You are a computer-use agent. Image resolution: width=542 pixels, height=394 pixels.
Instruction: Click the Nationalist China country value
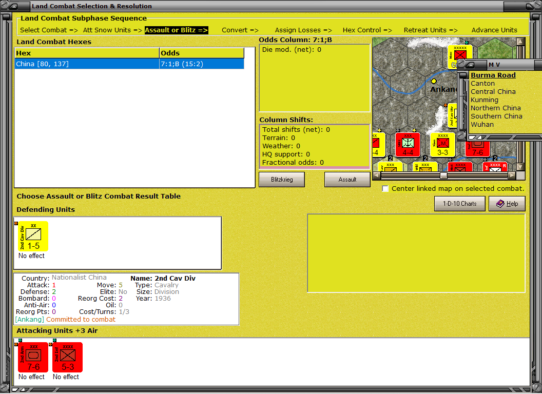[x=79, y=278]
